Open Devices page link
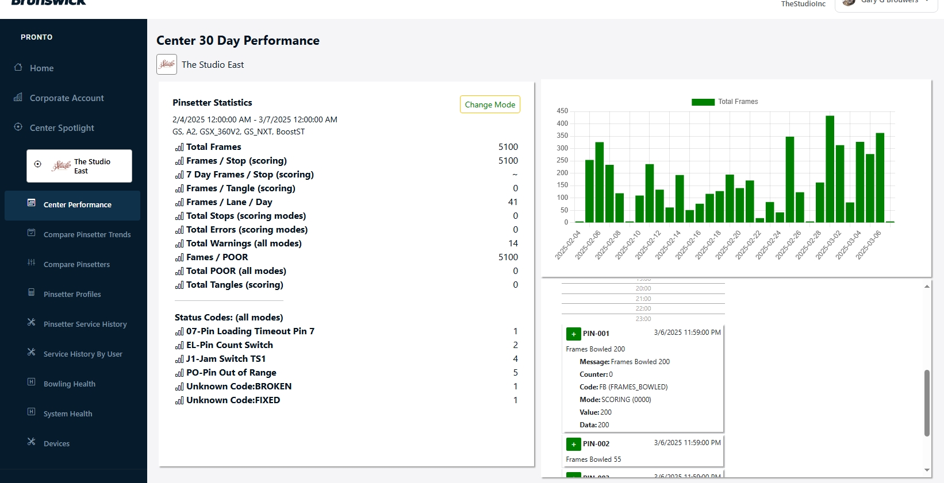Viewport: 944px width, 483px height. [x=72, y=443]
